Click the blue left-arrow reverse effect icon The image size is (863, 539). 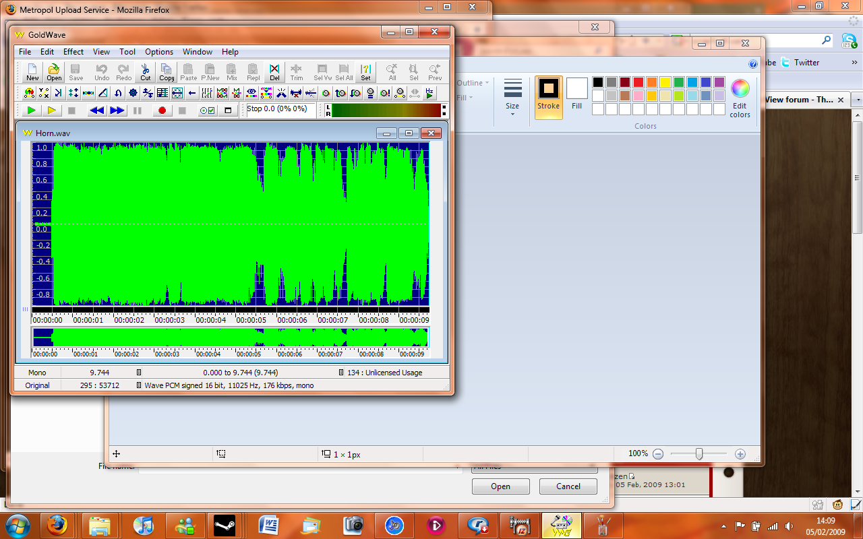(x=192, y=93)
